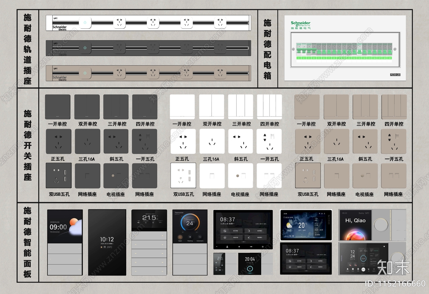
Task: Click the Schneider Electric logo on the distribution box
Action: click(301, 25)
